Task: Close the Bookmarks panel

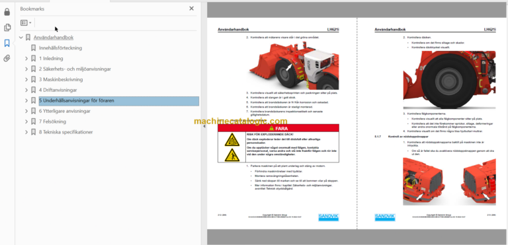Action: pos(191,9)
